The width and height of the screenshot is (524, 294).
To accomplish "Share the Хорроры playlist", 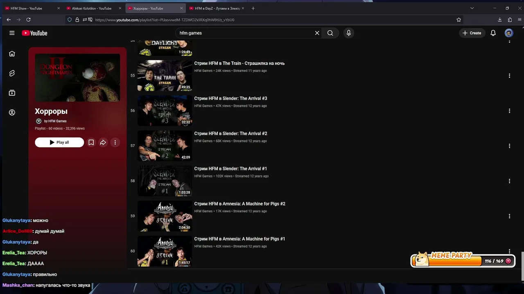I will pos(103,143).
